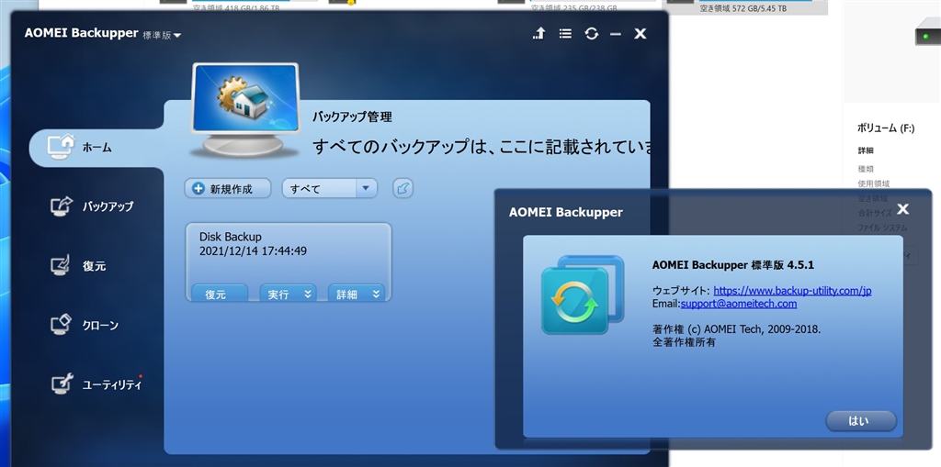Click the 詳細 label in Explorer details pane
This screenshot has height=467, width=941.
(x=866, y=150)
